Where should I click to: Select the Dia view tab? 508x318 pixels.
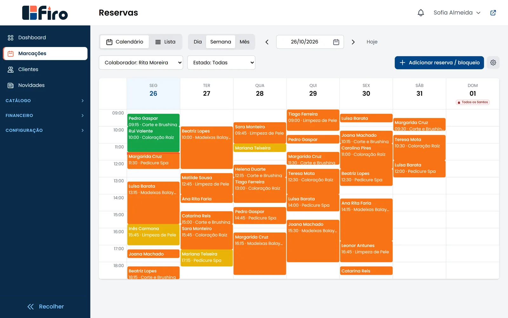click(197, 42)
